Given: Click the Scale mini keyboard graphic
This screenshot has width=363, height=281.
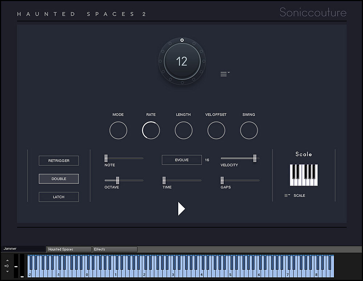Looking at the screenshot, I should 304,175.
